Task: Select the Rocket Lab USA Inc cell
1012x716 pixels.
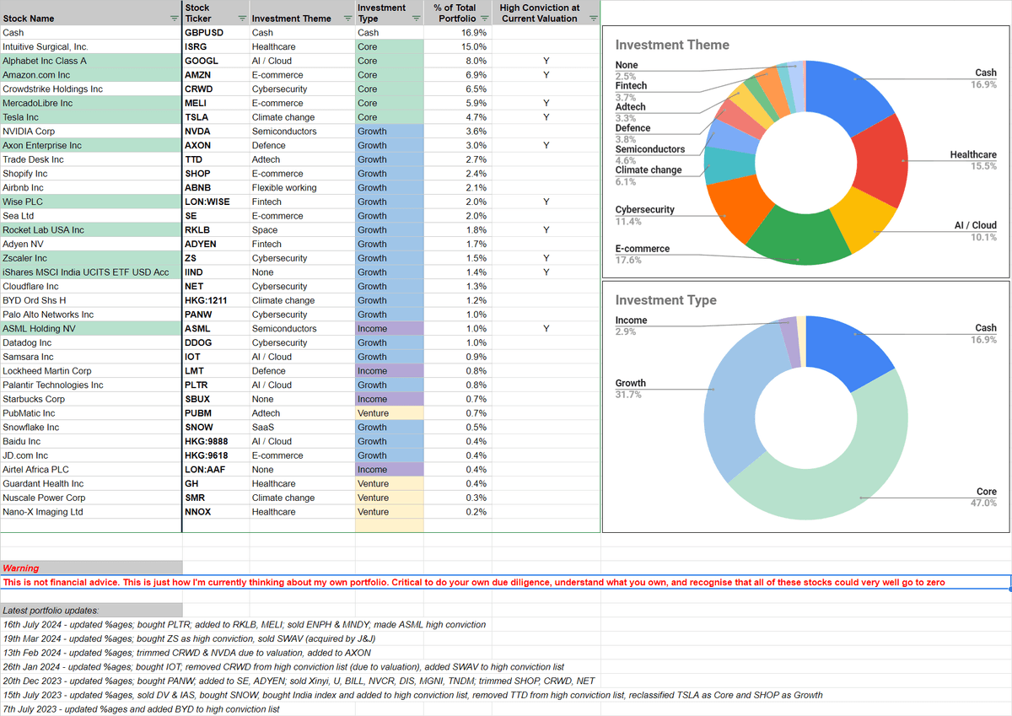Action: pyautogui.click(x=91, y=229)
